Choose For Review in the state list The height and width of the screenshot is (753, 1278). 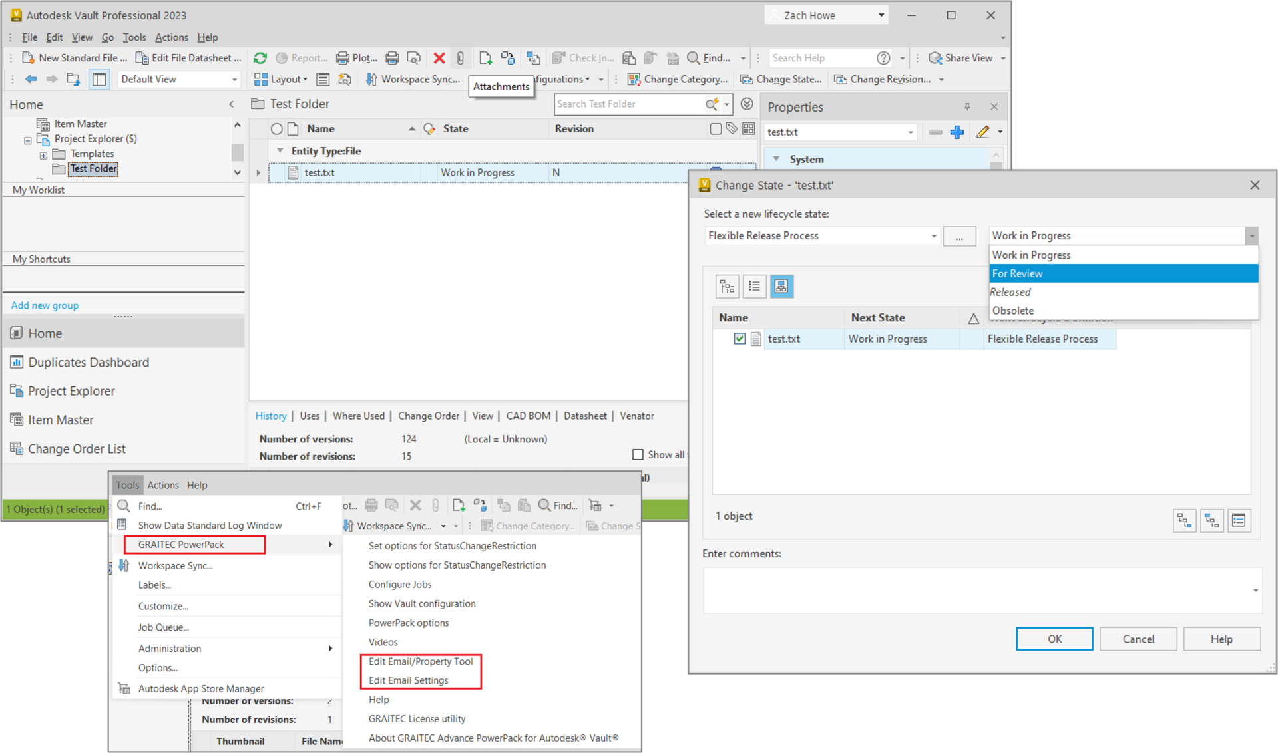point(1124,273)
